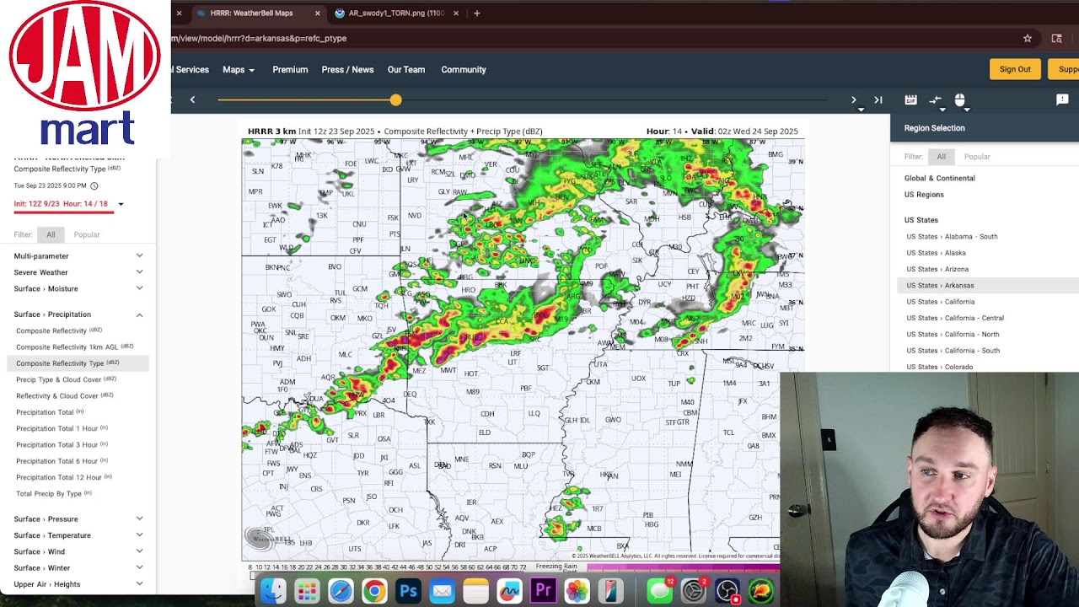This screenshot has width=1079, height=607.
Task: Launch Safari from the dock
Action: click(341, 591)
